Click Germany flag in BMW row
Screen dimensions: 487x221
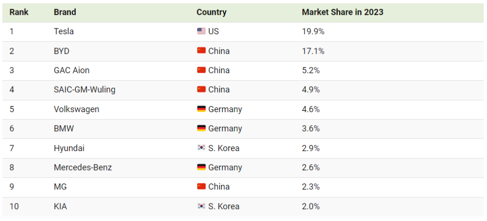(201, 129)
